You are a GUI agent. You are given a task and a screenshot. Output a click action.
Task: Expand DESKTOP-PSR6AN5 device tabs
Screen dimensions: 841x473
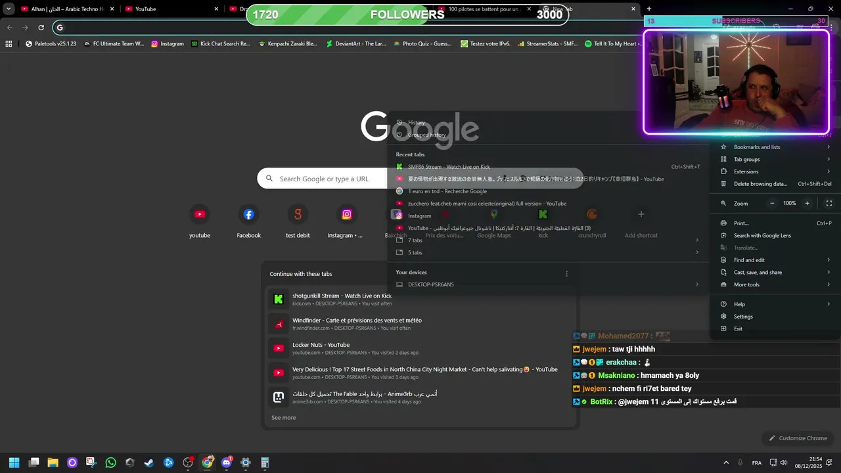click(x=547, y=284)
